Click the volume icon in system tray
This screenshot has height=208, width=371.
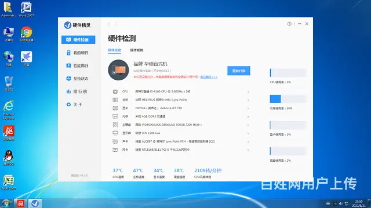point(341,203)
